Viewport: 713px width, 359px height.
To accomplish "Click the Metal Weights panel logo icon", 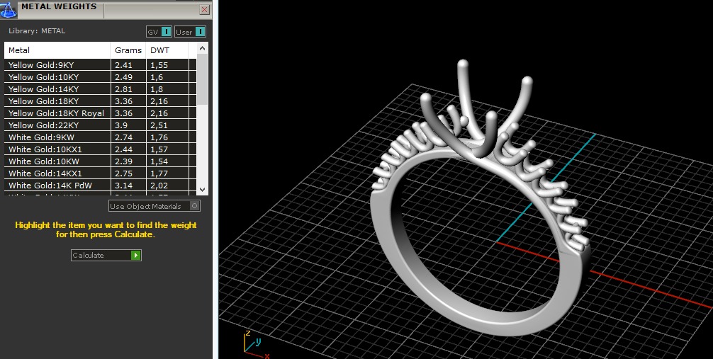I will click(x=9, y=9).
